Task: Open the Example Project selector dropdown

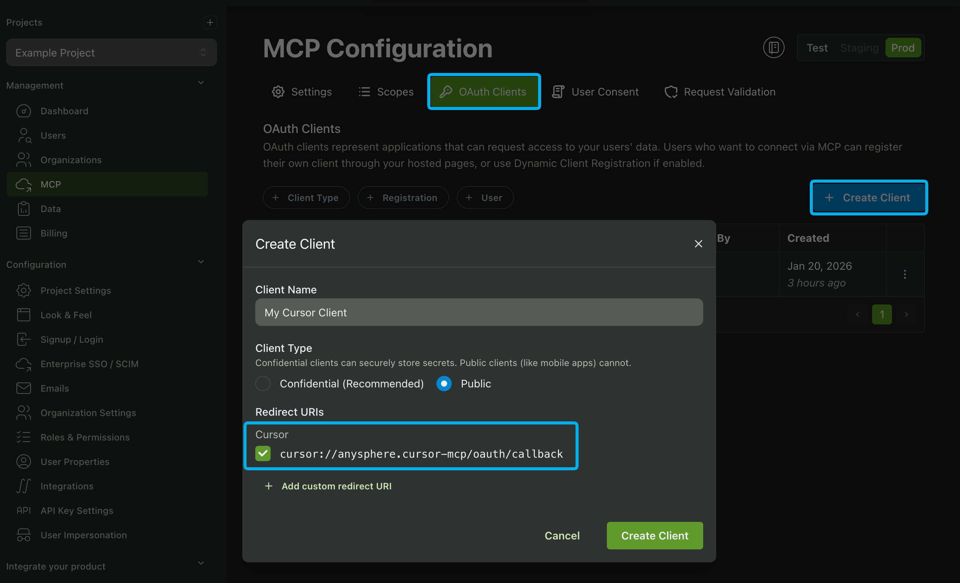Action: (x=112, y=53)
